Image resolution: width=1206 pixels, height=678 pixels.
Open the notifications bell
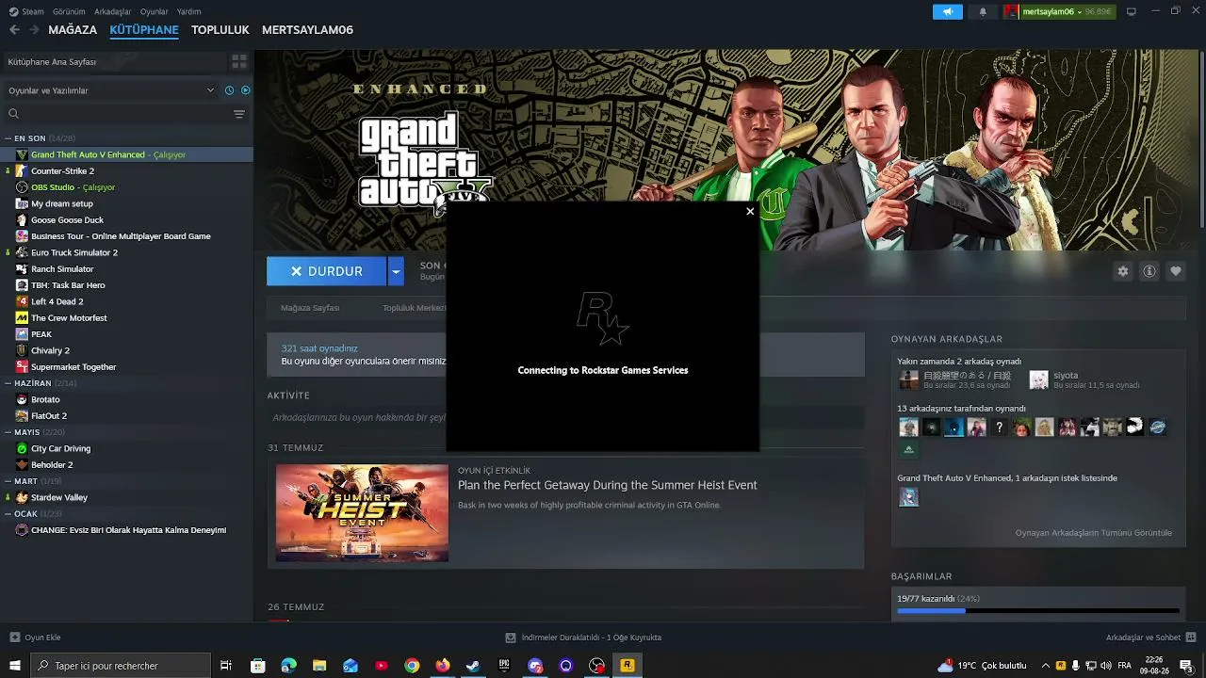coord(983,11)
